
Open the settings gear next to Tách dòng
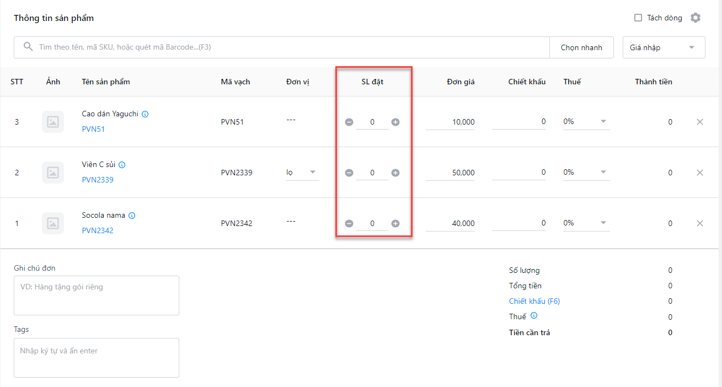coord(696,18)
